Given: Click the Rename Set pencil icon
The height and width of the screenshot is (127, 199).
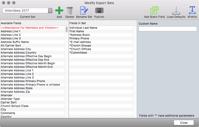Looking at the screenshot, I should point(84,11).
